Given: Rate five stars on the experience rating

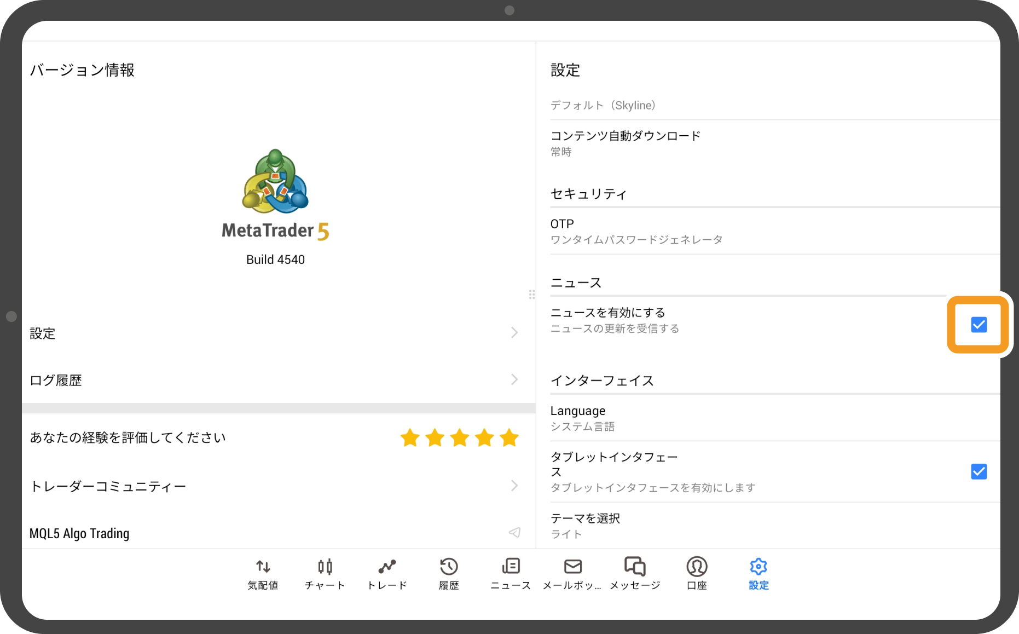Looking at the screenshot, I should point(509,437).
